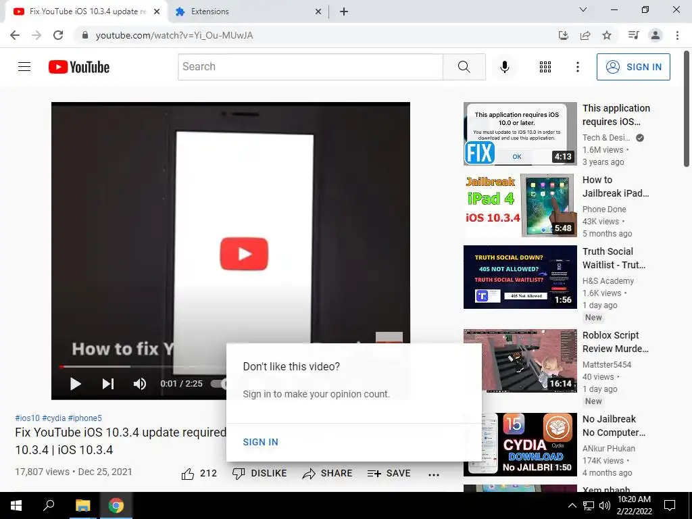Click Phone Done channel name

tap(604, 209)
